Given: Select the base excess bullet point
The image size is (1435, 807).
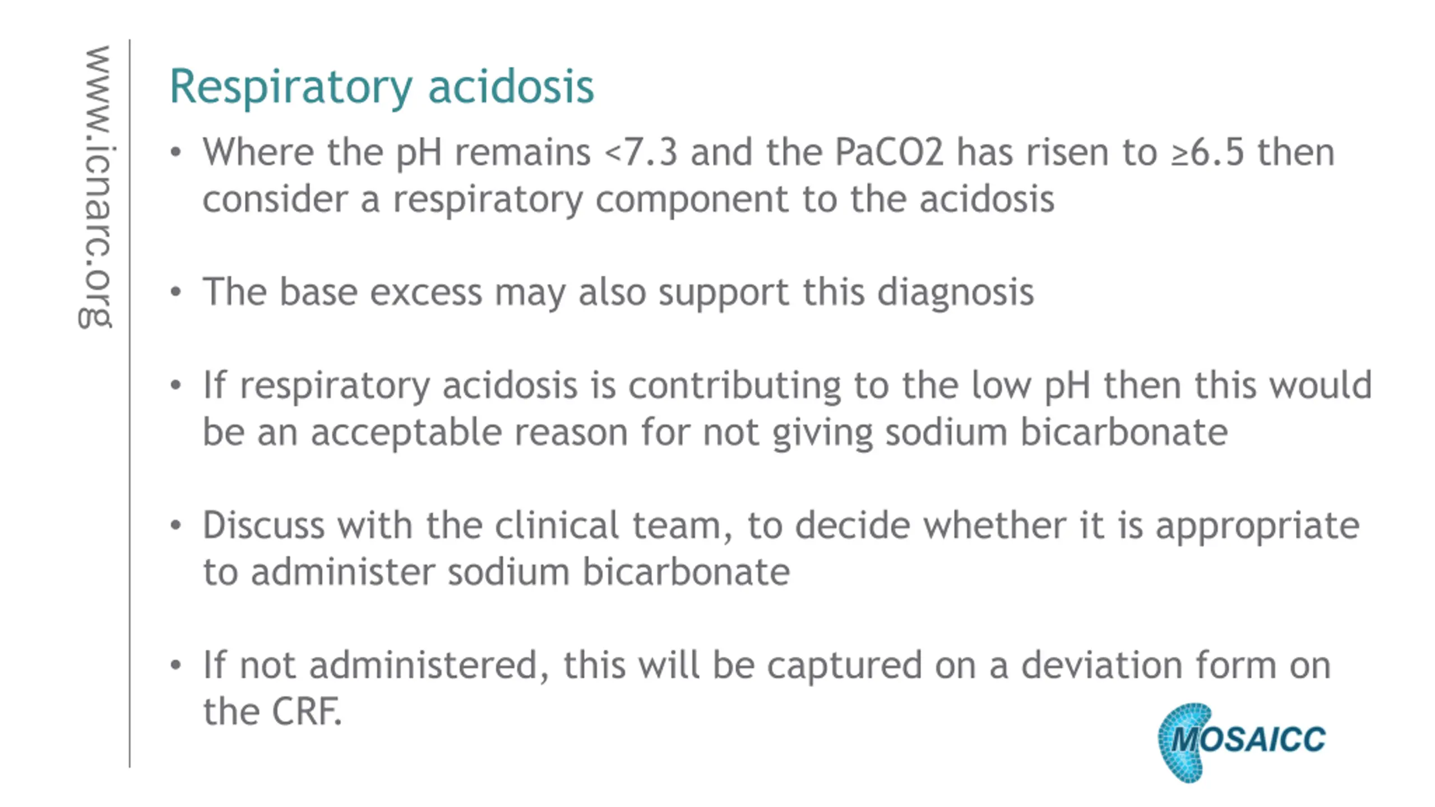Looking at the screenshot, I should [x=601, y=293].
